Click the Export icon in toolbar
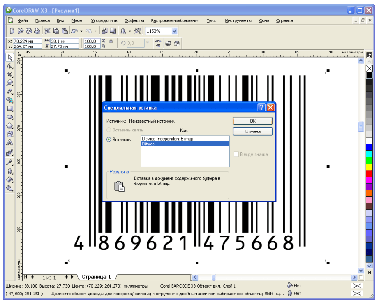Viewport: 377px width, 301px height. [x=113, y=31]
